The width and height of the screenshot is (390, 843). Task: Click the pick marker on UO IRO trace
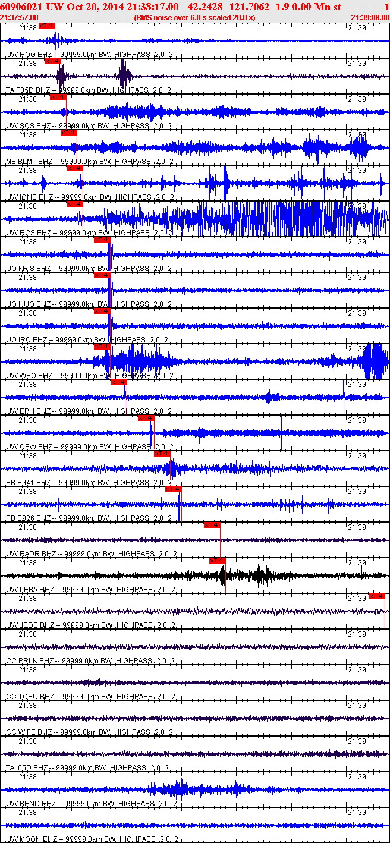pos(102,310)
